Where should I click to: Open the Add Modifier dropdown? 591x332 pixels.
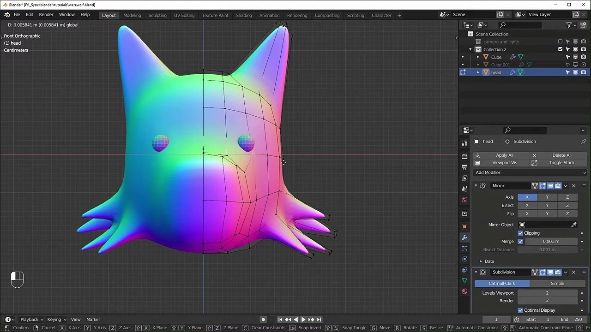click(530, 172)
